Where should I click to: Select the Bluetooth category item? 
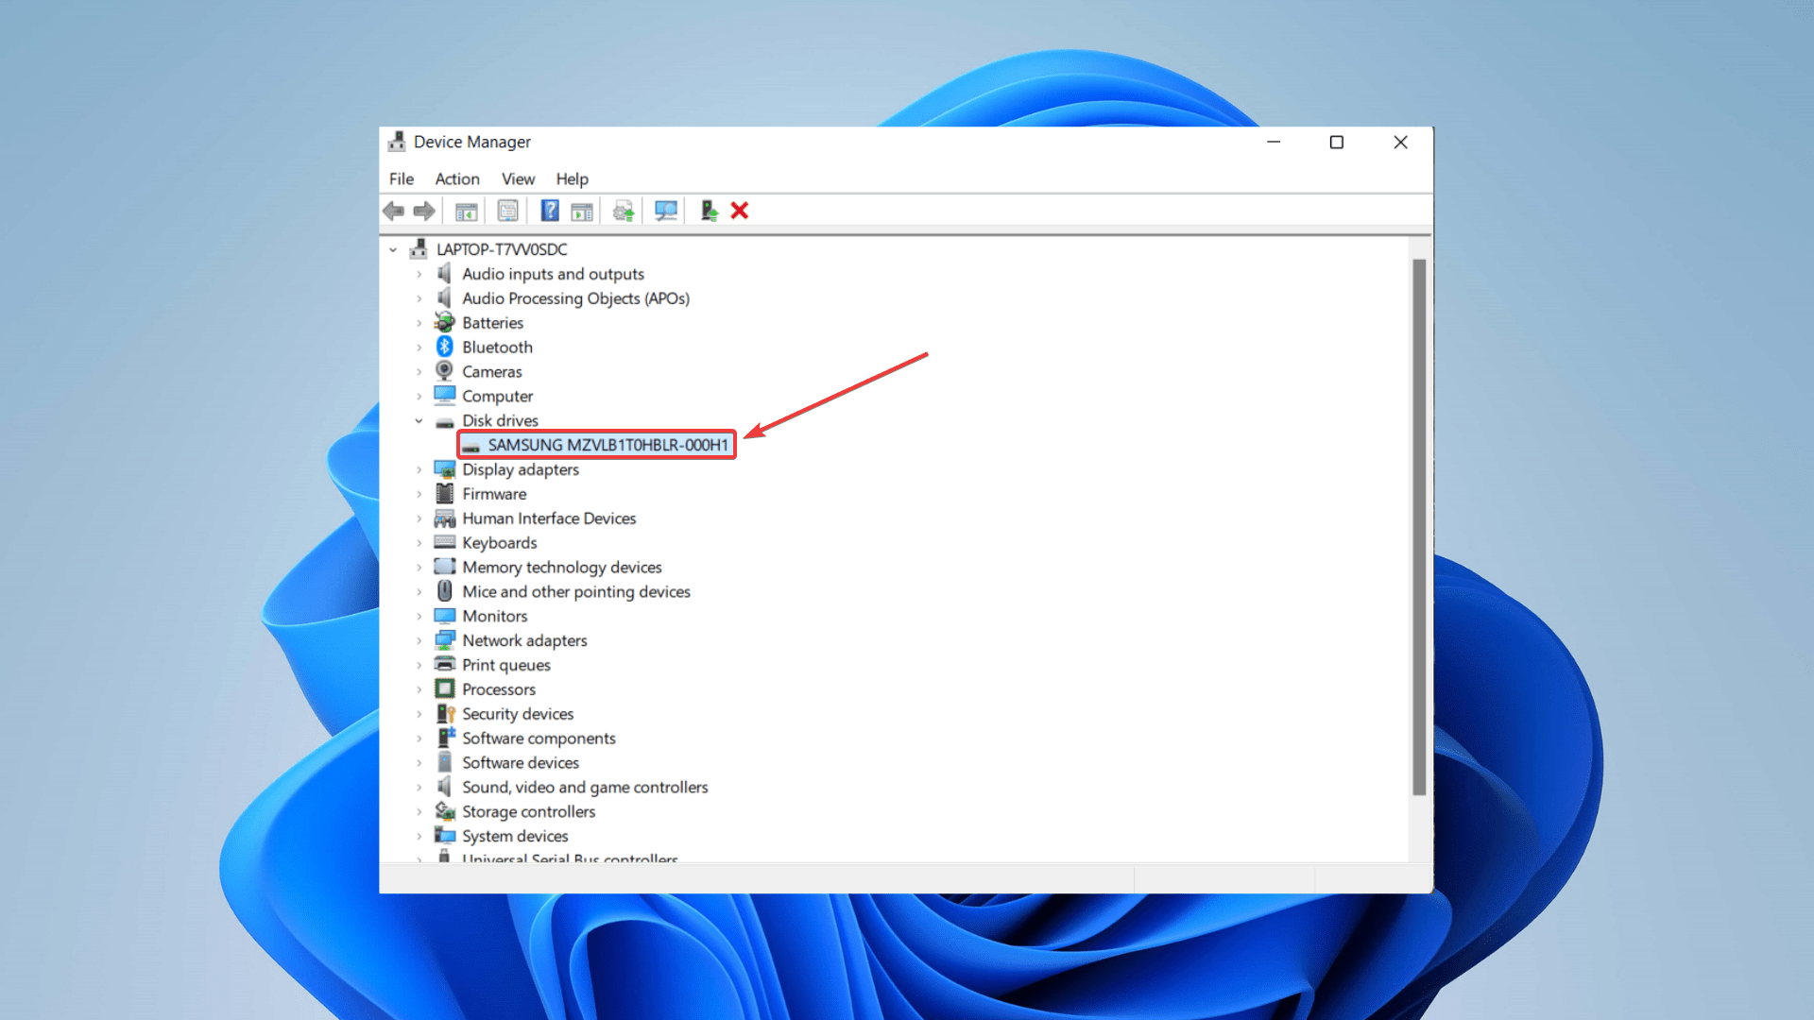[x=496, y=348]
